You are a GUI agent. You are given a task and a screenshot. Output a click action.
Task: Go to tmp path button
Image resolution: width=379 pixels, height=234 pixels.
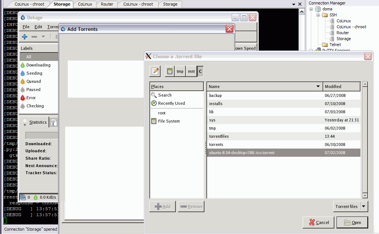[x=180, y=71]
